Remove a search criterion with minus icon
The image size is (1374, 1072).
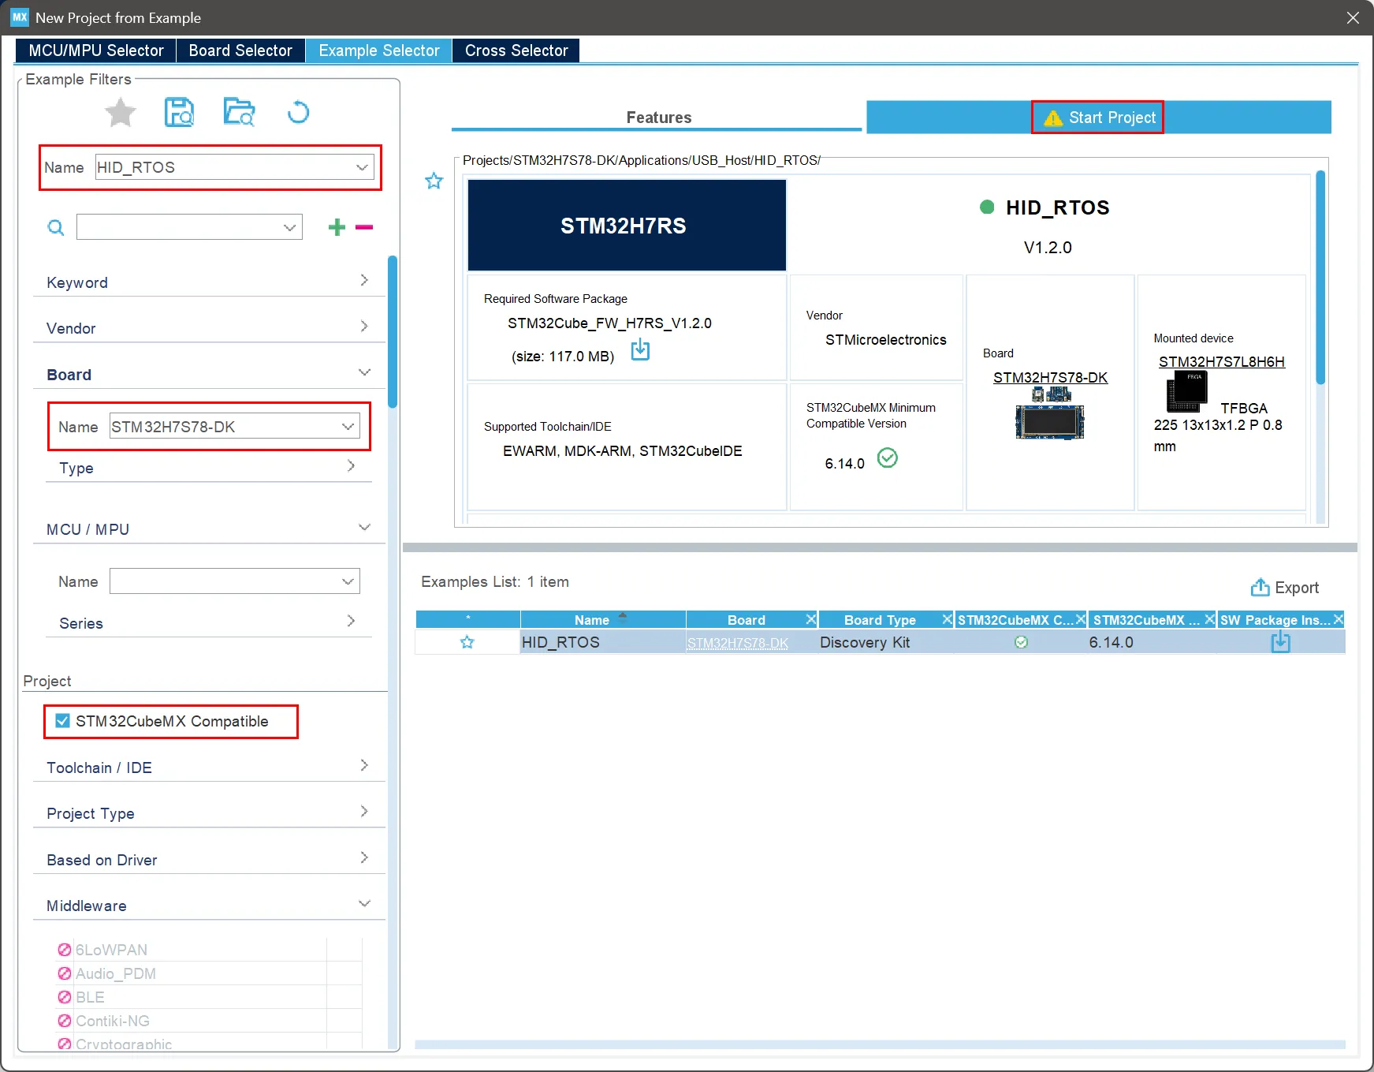(x=363, y=227)
